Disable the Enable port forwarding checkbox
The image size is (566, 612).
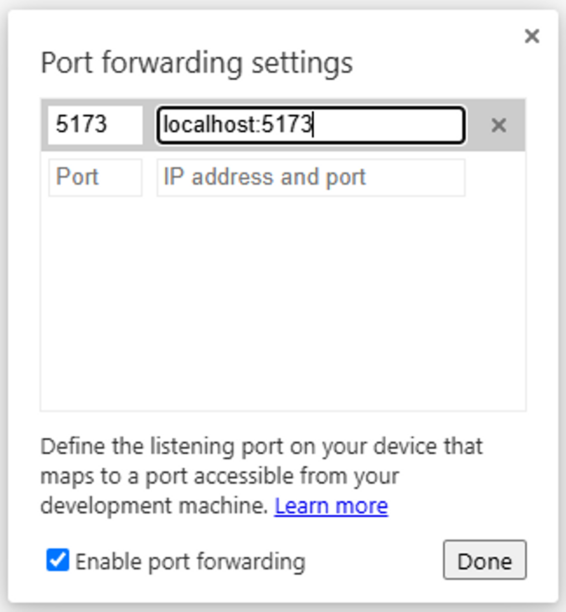(x=58, y=560)
